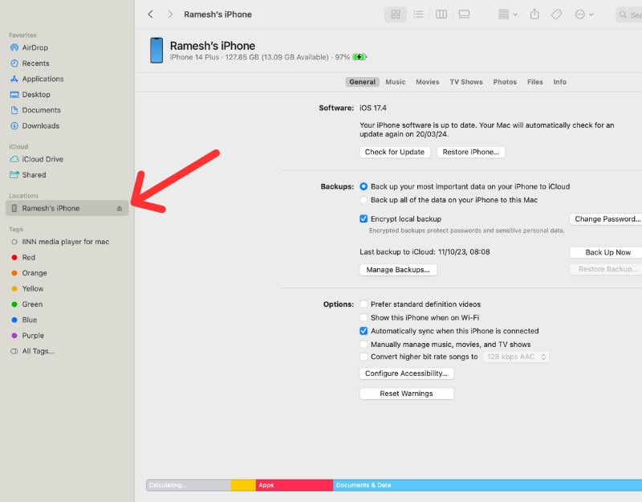Screen dimensions: 642x502
Task: Click the Apps segment in storage bar
Action: pos(295,485)
